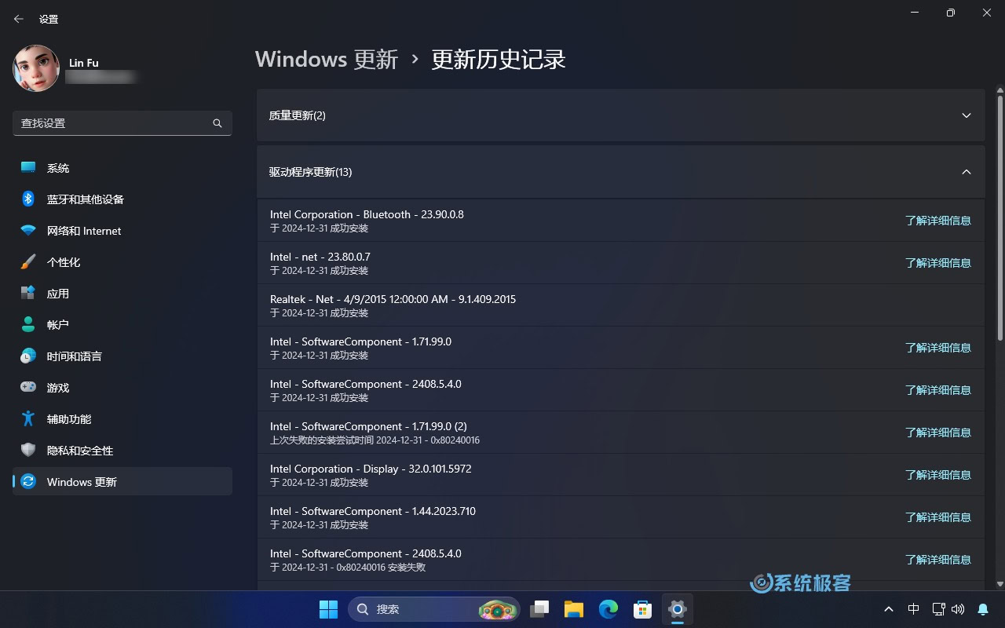Click the Windows Update refresh icon in sidebar
The height and width of the screenshot is (628, 1005).
tap(28, 482)
